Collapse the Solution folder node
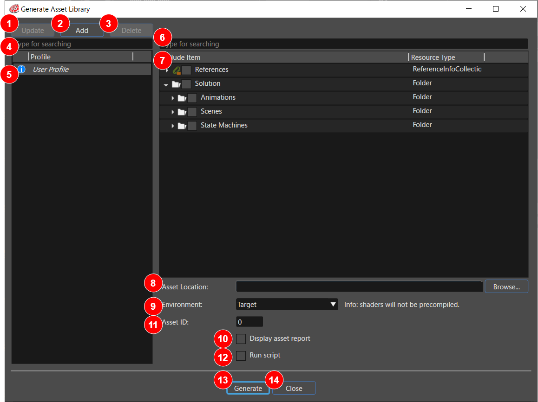Viewport: 538px width, 402px height. pos(166,84)
